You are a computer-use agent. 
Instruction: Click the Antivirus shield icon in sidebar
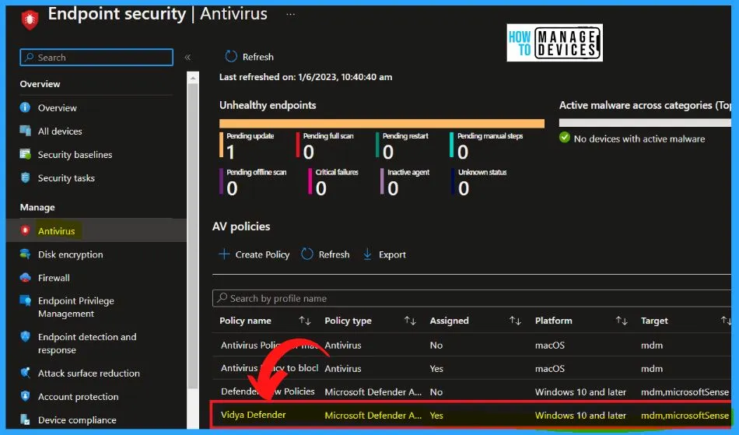[x=25, y=230]
